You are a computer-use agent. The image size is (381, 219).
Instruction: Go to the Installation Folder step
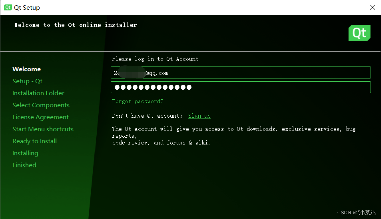coord(38,93)
